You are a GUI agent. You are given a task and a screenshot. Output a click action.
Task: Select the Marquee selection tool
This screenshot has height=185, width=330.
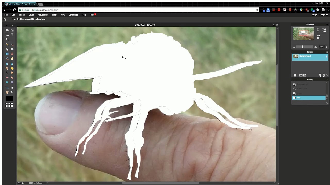click(7, 34)
